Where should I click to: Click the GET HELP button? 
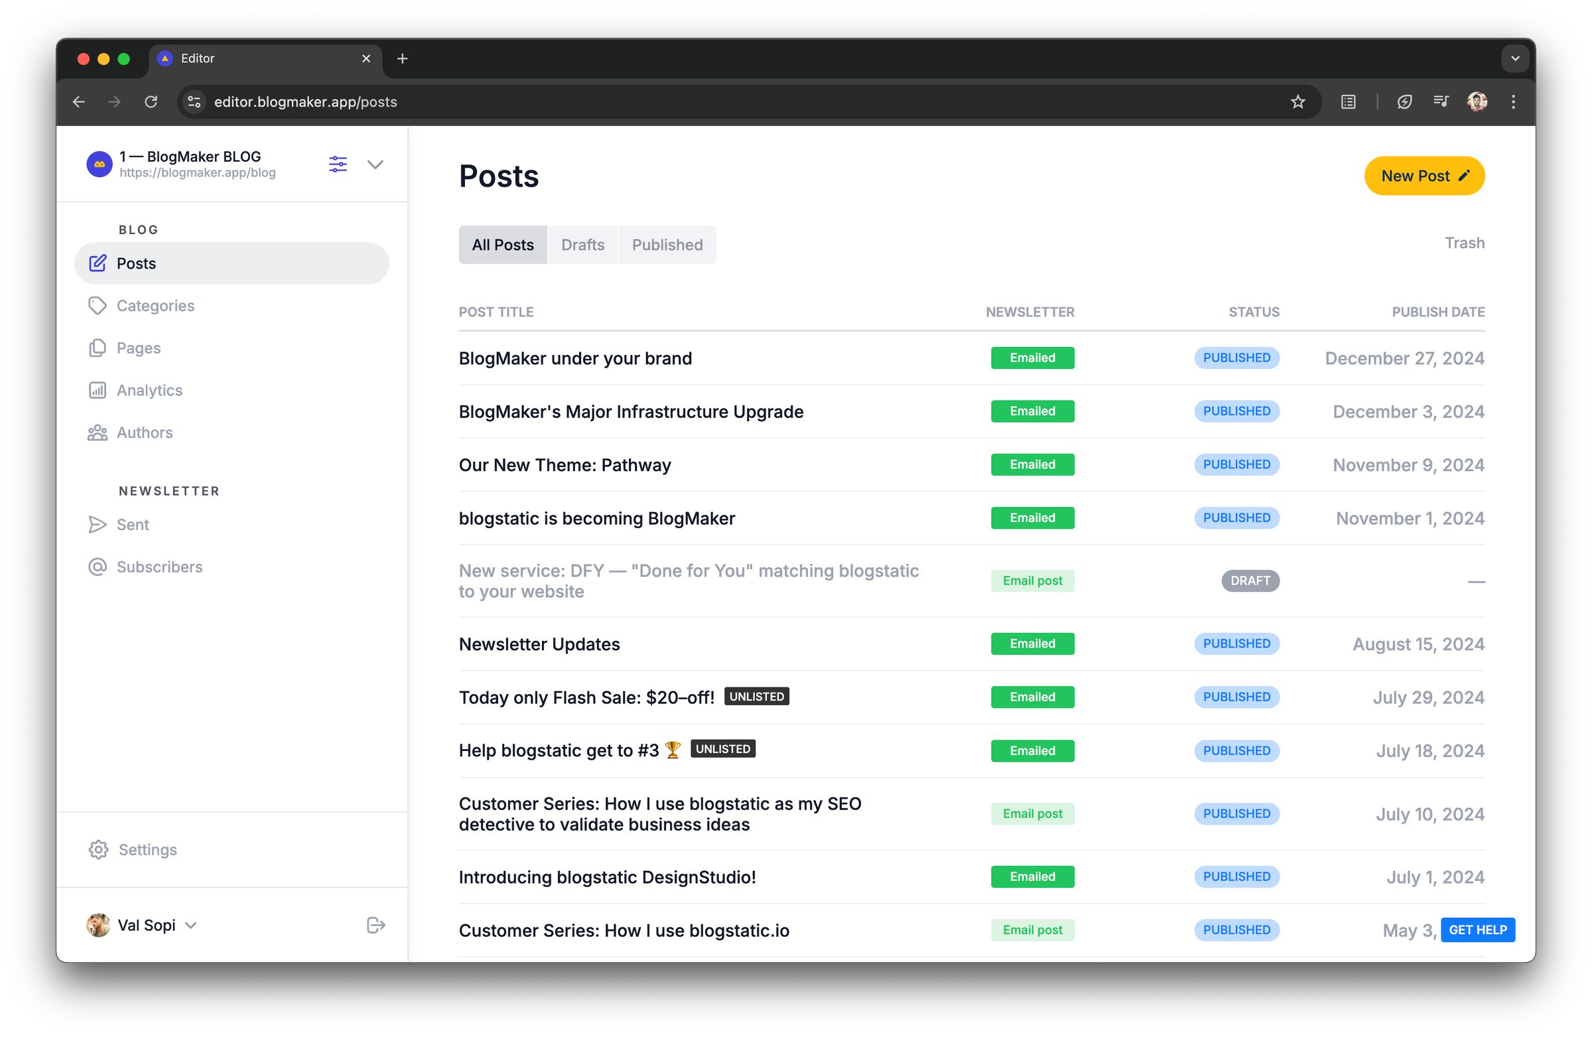[x=1478, y=930]
